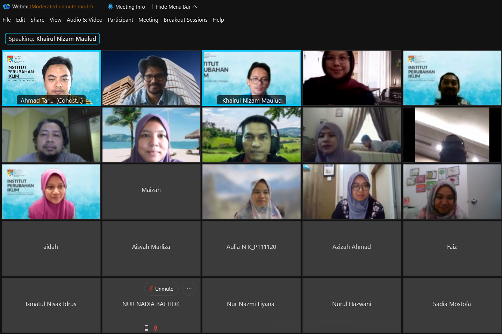The height and width of the screenshot is (334, 502).
Task: Select Ahmad Tar... (Cohost) video tile
Action: [51, 78]
